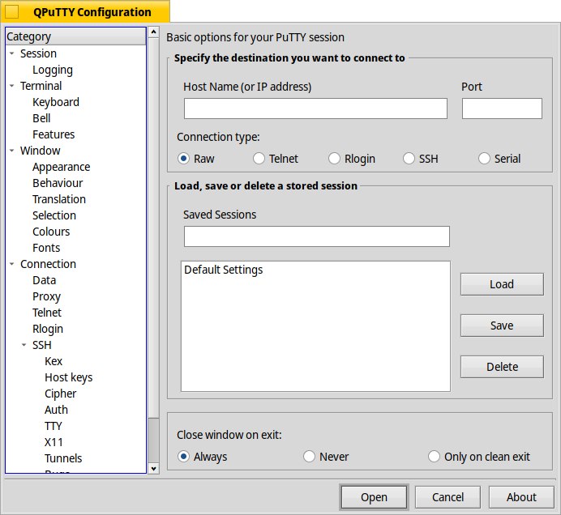
Task: Click the Category column header
Action: 76,36
